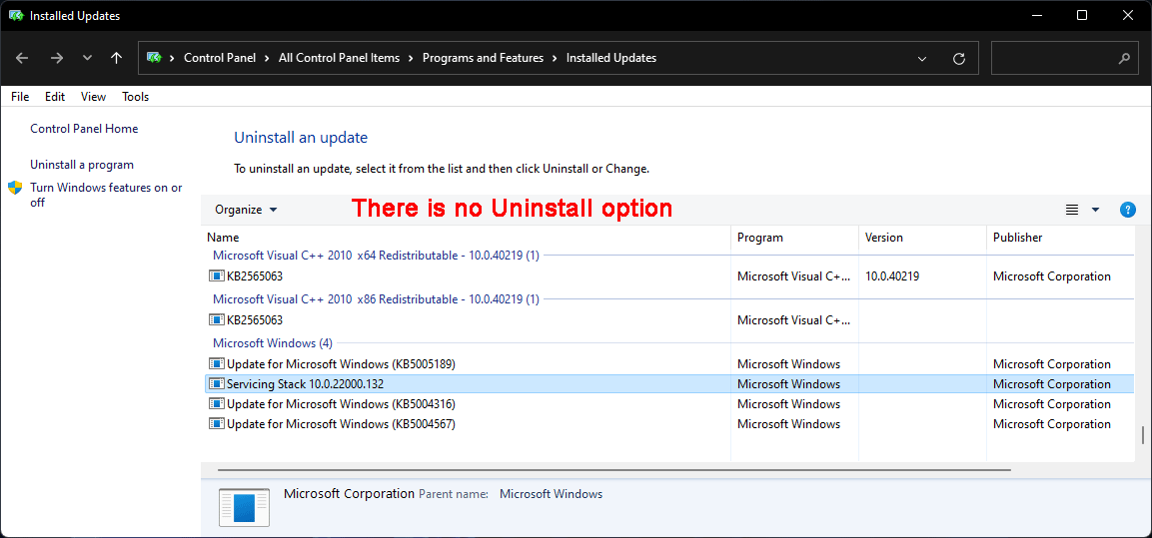Open the Organize dropdown

(246, 210)
